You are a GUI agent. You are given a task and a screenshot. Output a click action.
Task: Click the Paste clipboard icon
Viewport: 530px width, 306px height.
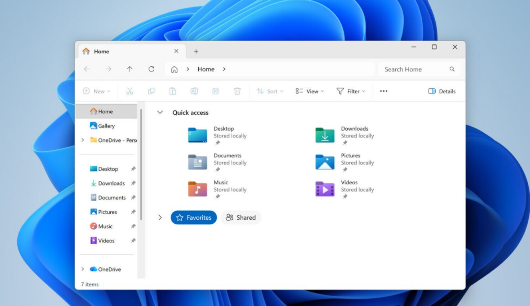(173, 91)
